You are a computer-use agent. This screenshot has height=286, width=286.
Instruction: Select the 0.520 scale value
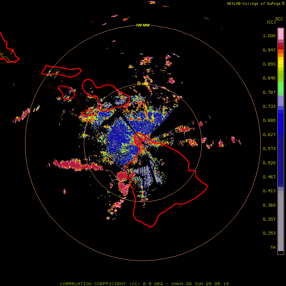tap(269, 163)
